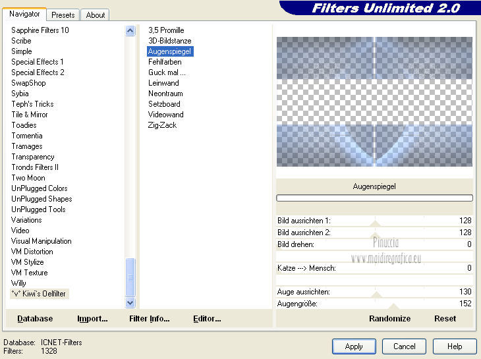Select the Scribe category
The image size is (481, 359).
21,41
